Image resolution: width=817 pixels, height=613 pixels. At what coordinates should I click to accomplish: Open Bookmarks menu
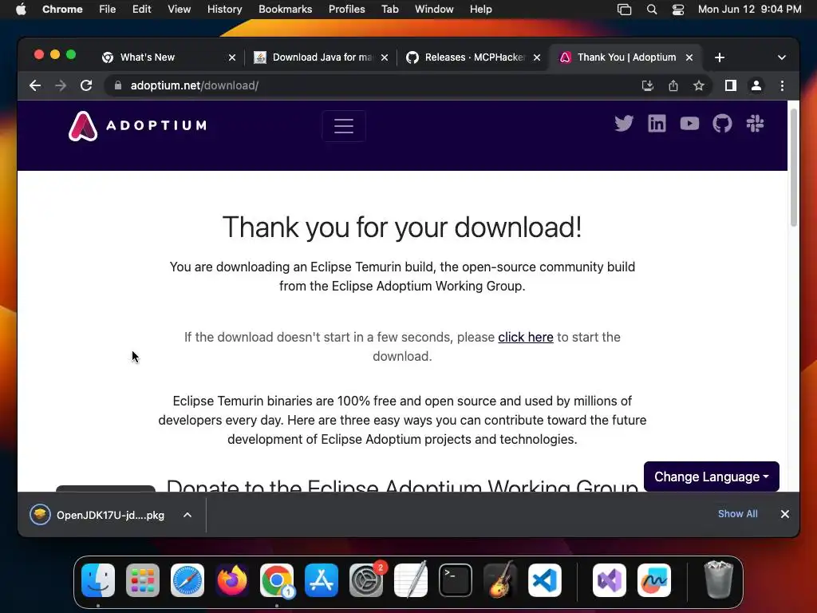point(285,10)
